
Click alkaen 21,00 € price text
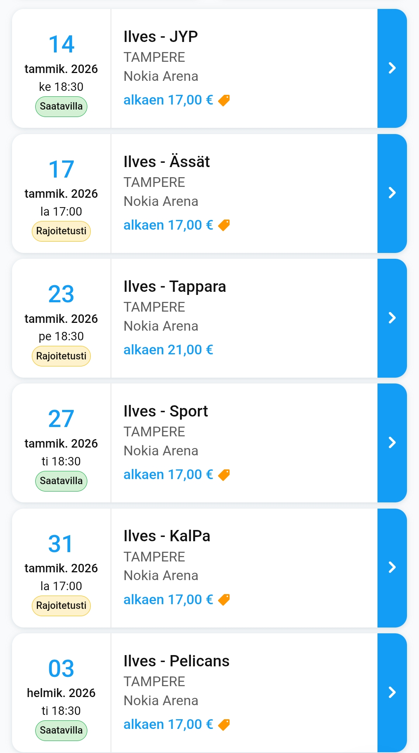point(168,350)
